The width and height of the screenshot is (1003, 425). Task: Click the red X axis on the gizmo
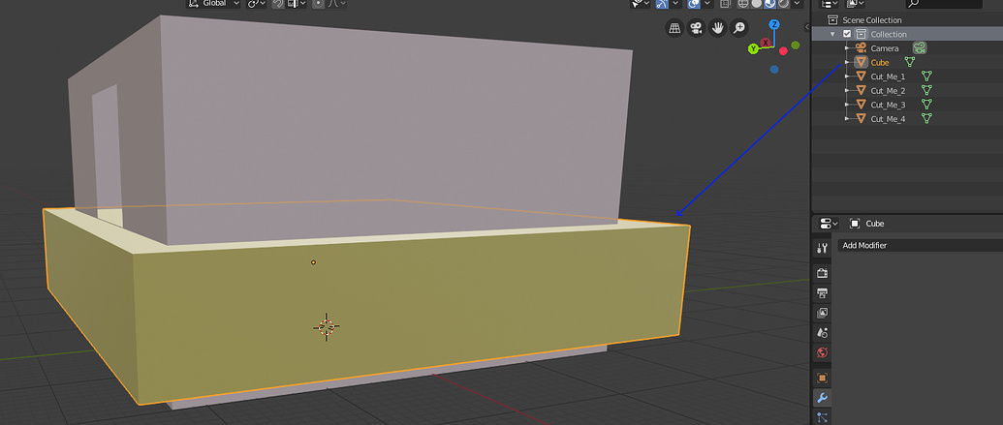pyautogui.click(x=765, y=43)
